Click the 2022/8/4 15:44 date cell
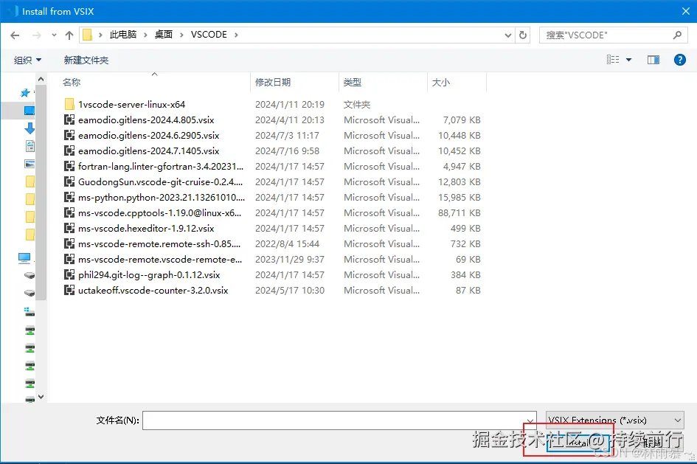The image size is (697, 464). [287, 244]
